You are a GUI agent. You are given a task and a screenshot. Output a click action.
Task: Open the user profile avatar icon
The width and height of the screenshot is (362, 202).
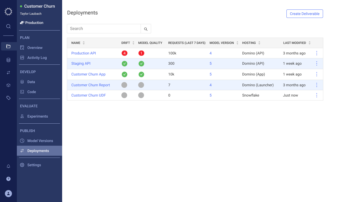[8, 194]
